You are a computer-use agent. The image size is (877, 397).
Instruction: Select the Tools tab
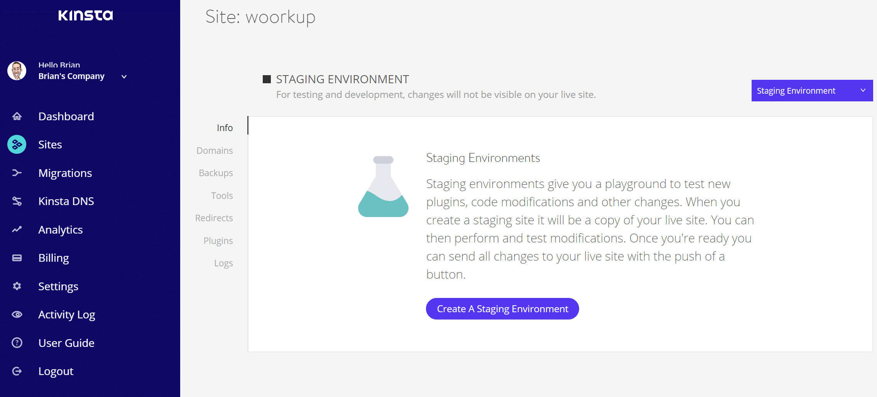click(222, 195)
